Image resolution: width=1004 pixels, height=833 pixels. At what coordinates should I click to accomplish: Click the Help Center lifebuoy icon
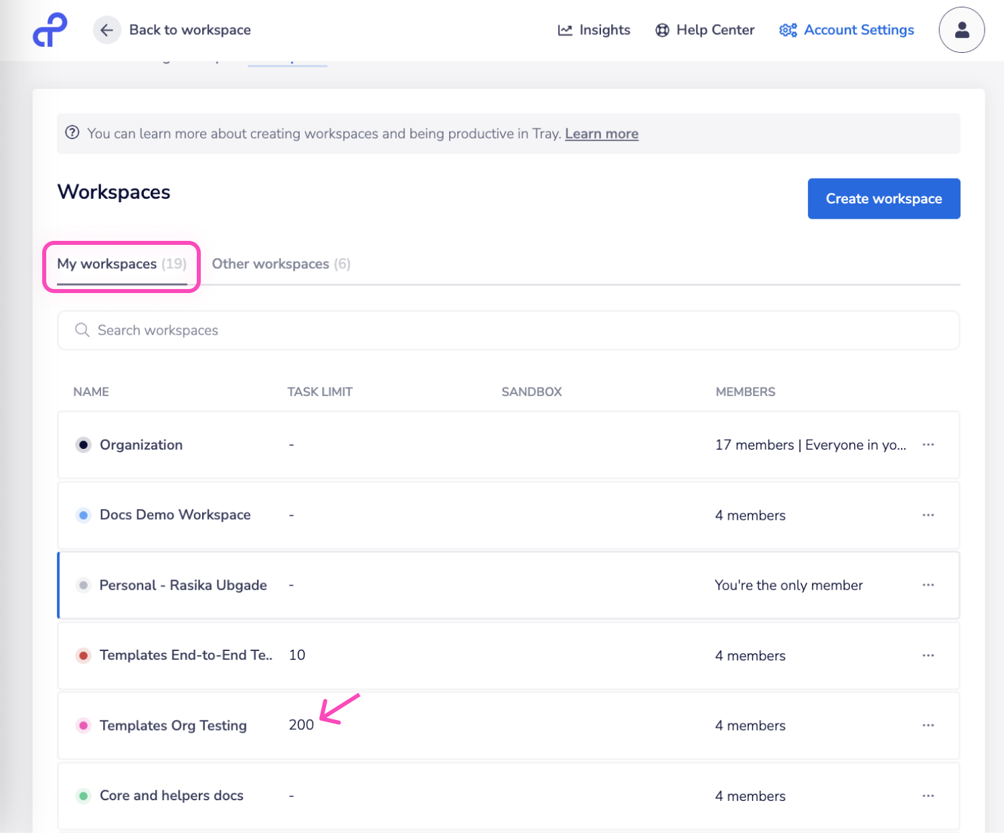click(662, 30)
